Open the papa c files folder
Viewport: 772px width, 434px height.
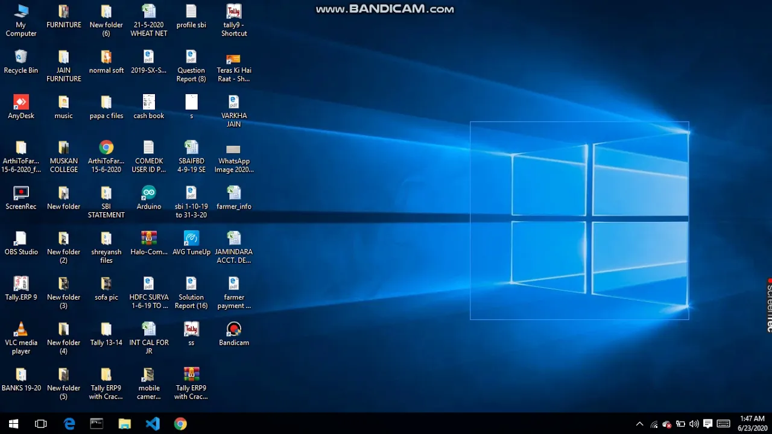(x=106, y=107)
